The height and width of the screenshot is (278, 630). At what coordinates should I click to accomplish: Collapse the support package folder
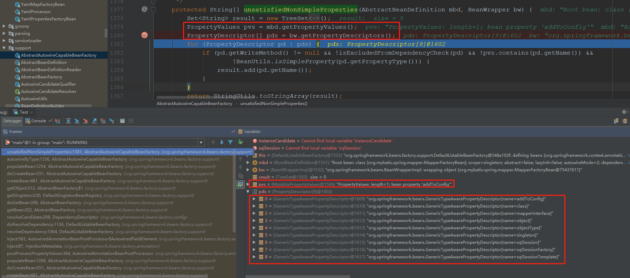pos(4,48)
